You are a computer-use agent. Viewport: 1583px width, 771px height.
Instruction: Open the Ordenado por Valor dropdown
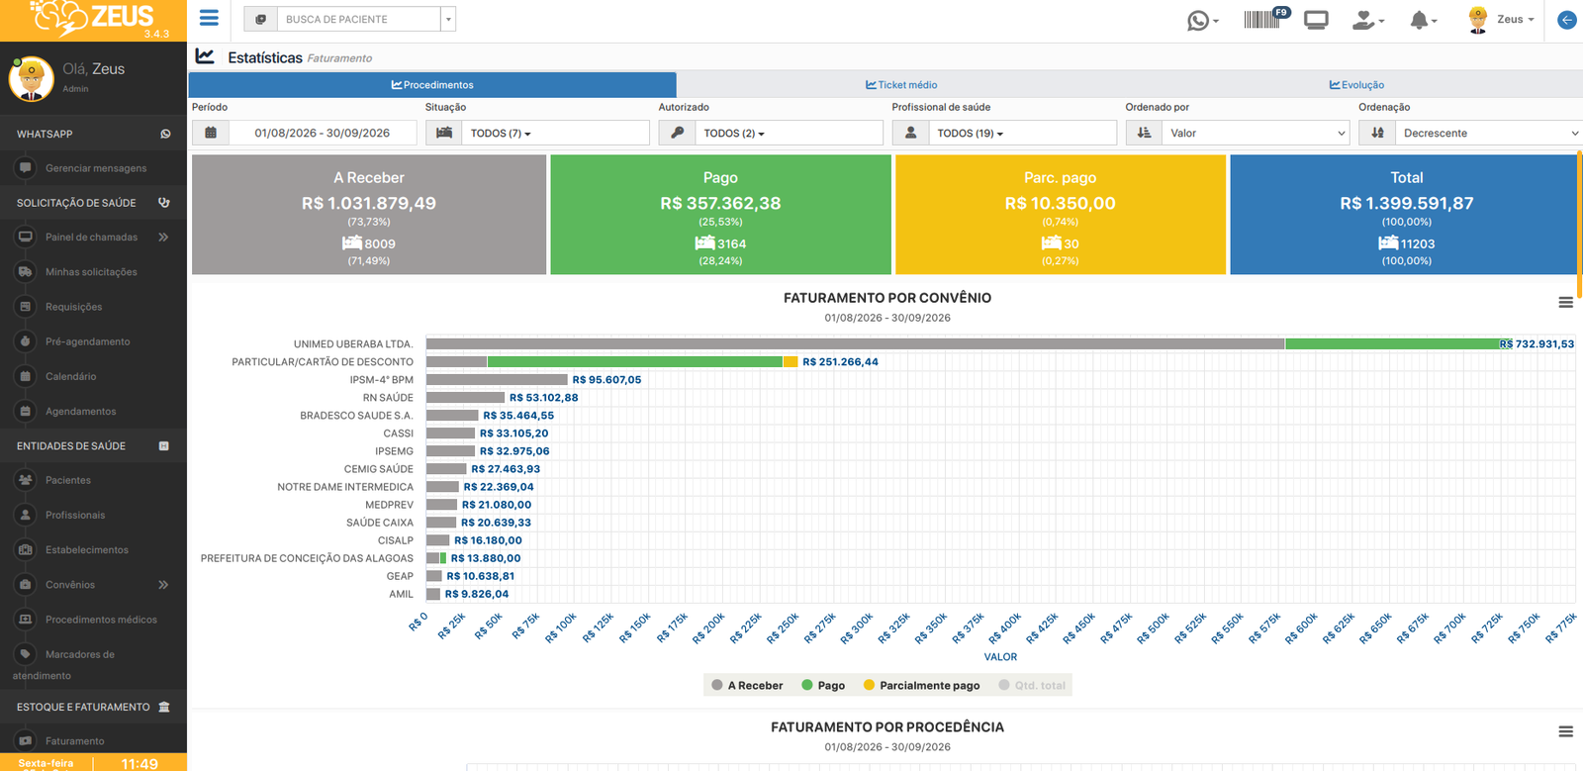[1257, 133]
